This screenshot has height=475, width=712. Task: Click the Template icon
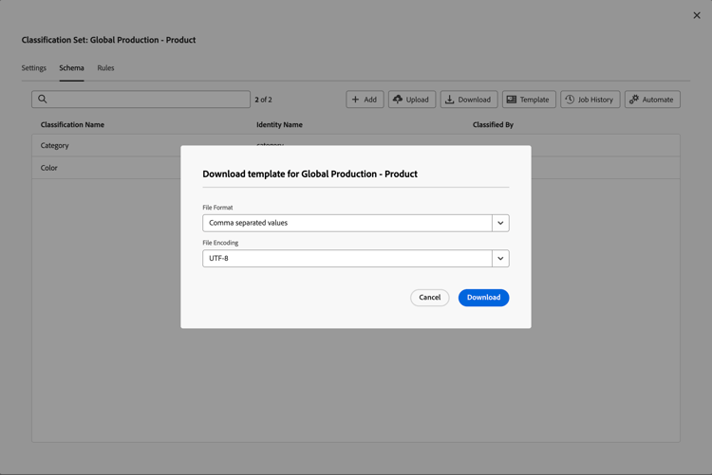click(x=512, y=100)
